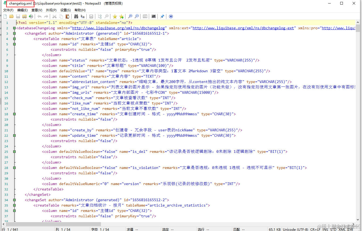Click status bar line indicator 行 1 / 941
Screen dimensions: 362x231
pyautogui.click(x=10, y=229)
